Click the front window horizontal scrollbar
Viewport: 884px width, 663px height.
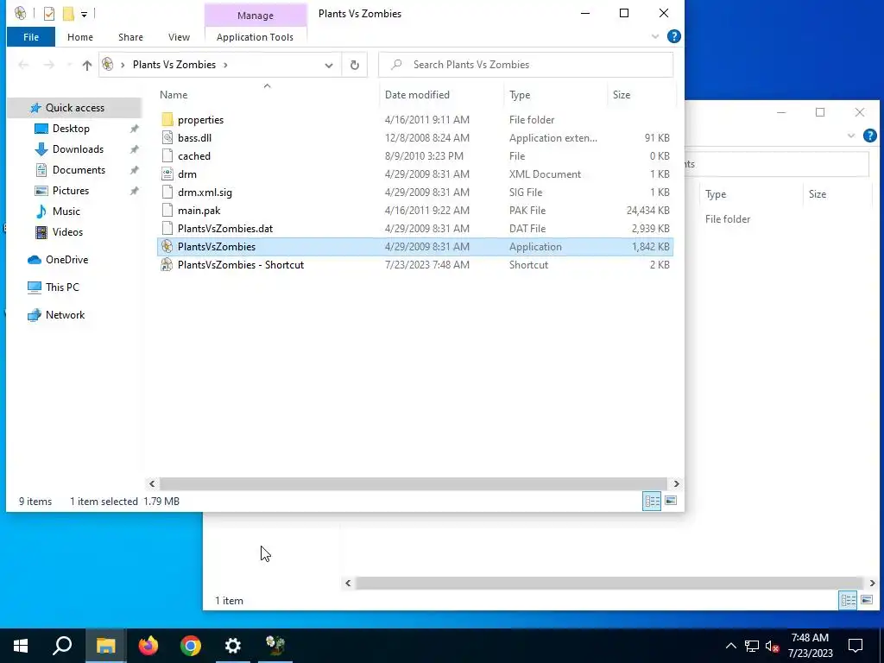pyautogui.click(x=414, y=483)
